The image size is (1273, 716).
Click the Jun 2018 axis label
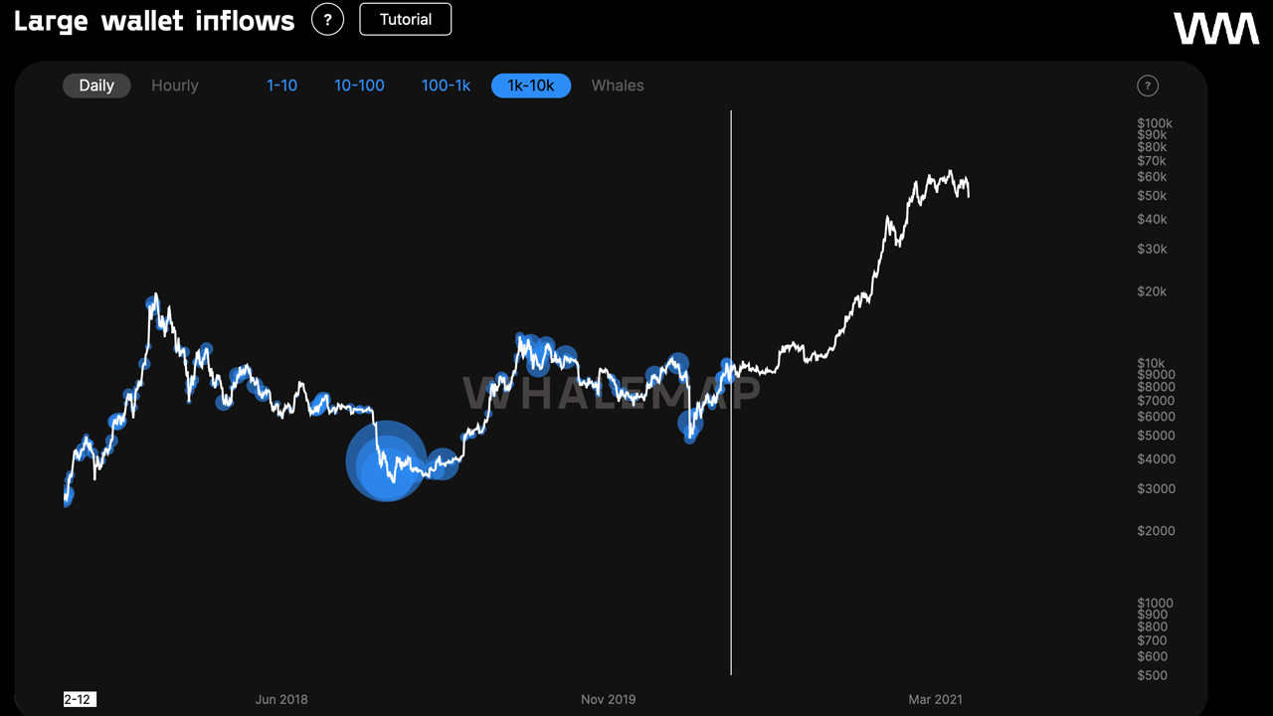[281, 700]
